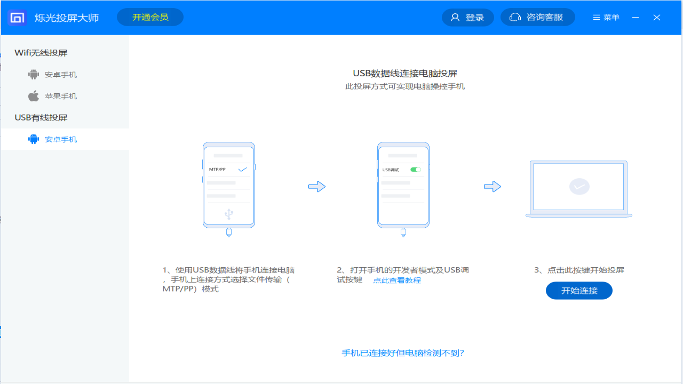Screen dimensions: 683x384
Task: Toggle the USB调试 switch in phone illustration
Action: coord(415,170)
